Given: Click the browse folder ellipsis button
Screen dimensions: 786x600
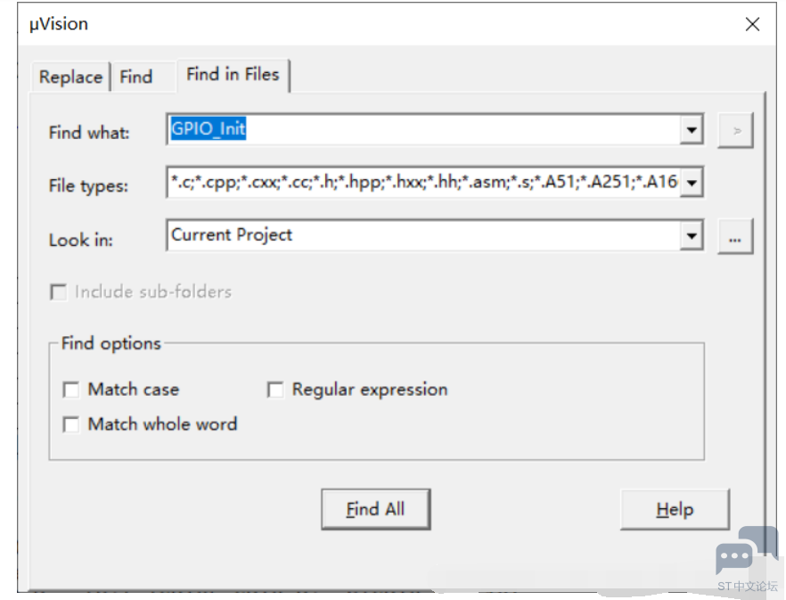Looking at the screenshot, I should pos(735,236).
